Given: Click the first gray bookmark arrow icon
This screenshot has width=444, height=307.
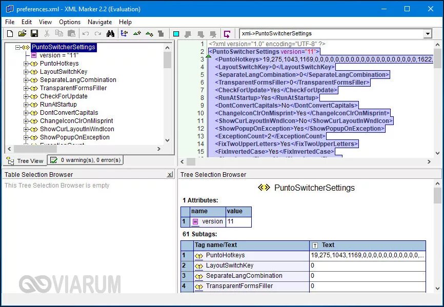Looking at the screenshot, I should point(188,34).
